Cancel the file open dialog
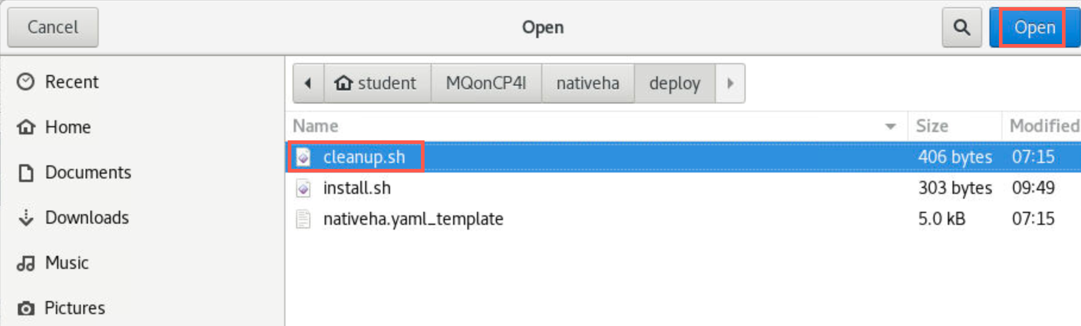 (x=53, y=27)
